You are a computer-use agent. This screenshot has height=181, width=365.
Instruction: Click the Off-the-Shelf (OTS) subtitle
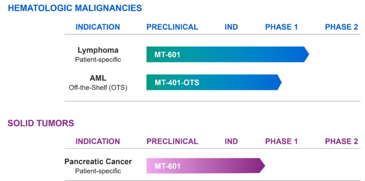[98, 88]
